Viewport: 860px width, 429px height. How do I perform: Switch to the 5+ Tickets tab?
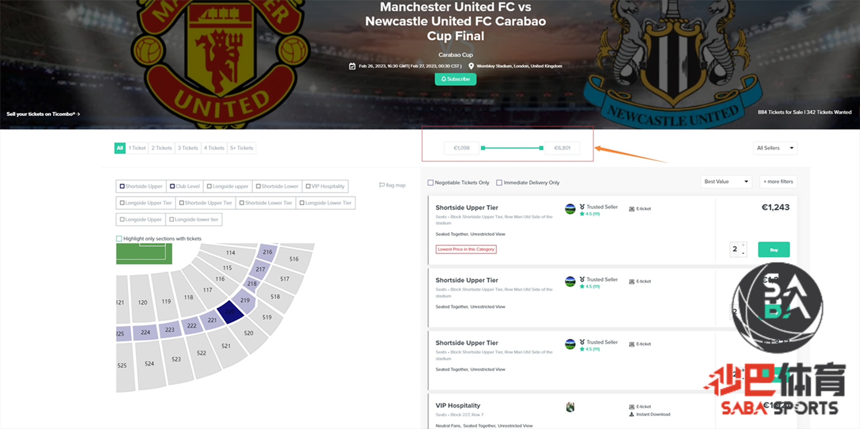pos(241,148)
